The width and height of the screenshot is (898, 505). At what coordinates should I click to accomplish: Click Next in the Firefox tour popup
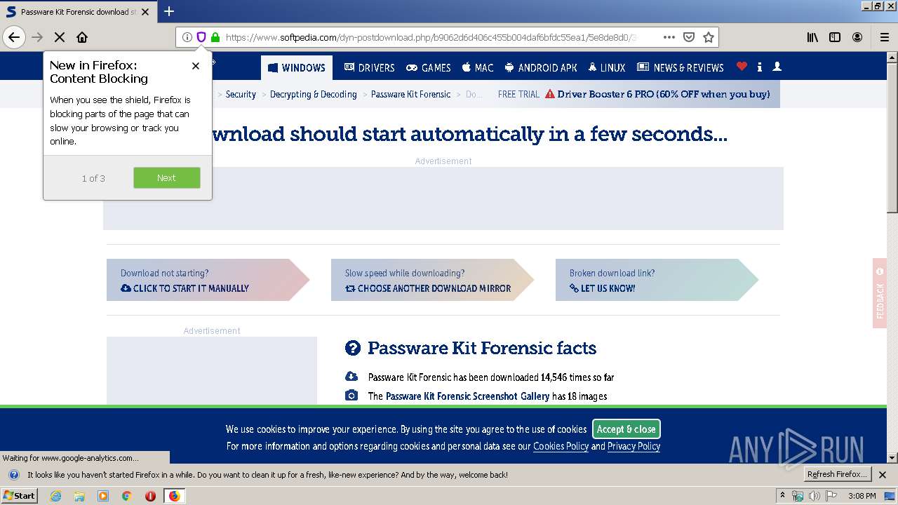pos(166,177)
